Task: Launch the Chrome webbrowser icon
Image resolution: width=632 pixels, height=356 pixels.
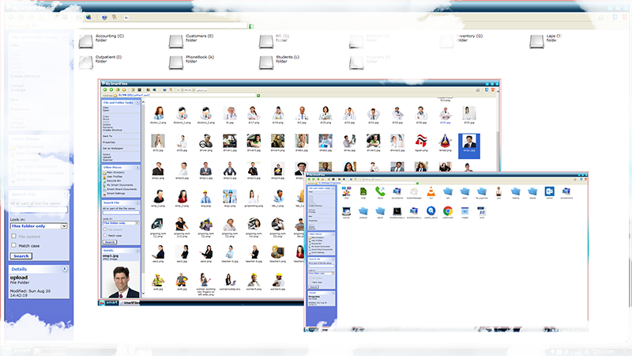Action: click(448, 210)
